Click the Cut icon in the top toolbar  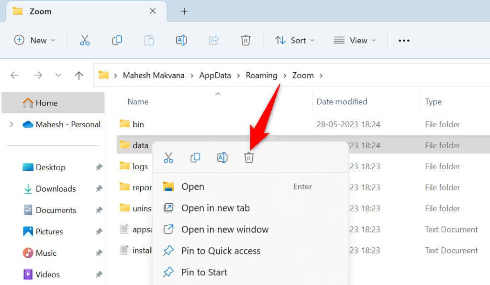tap(85, 40)
